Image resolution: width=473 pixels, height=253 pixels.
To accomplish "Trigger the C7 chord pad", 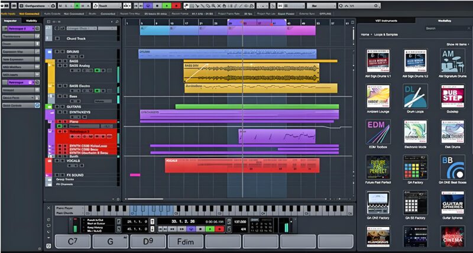I will (x=73, y=242).
